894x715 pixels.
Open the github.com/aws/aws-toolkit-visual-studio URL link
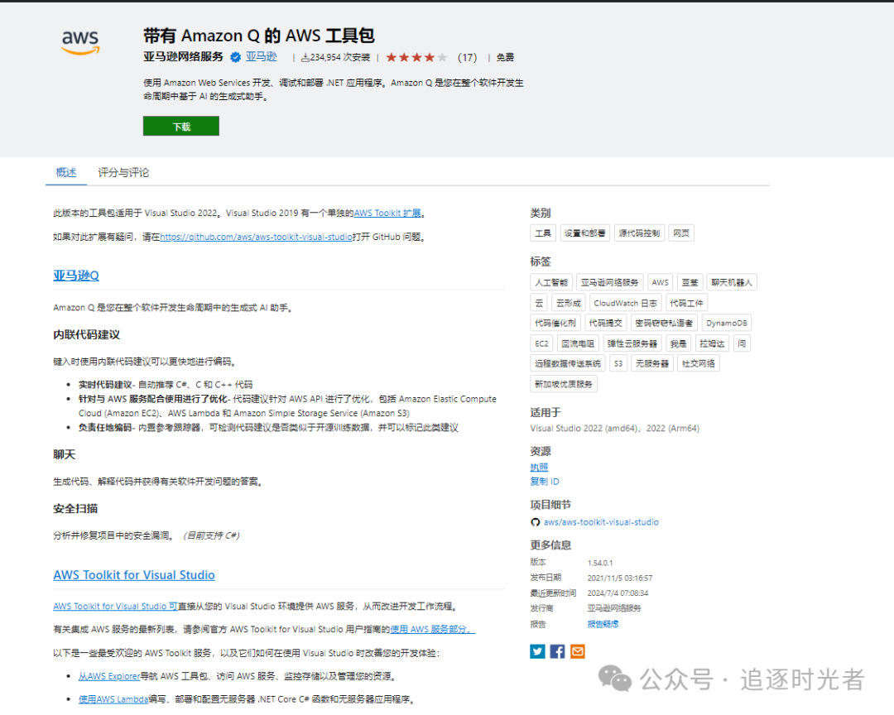(256, 237)
